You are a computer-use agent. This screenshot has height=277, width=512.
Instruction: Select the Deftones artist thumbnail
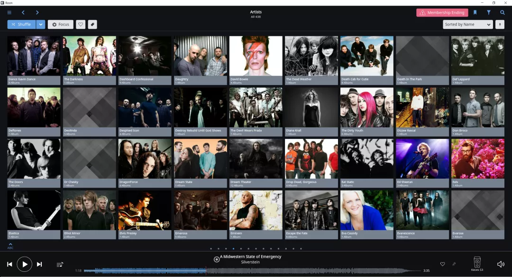pyautogui.click(x=34, y=107)
